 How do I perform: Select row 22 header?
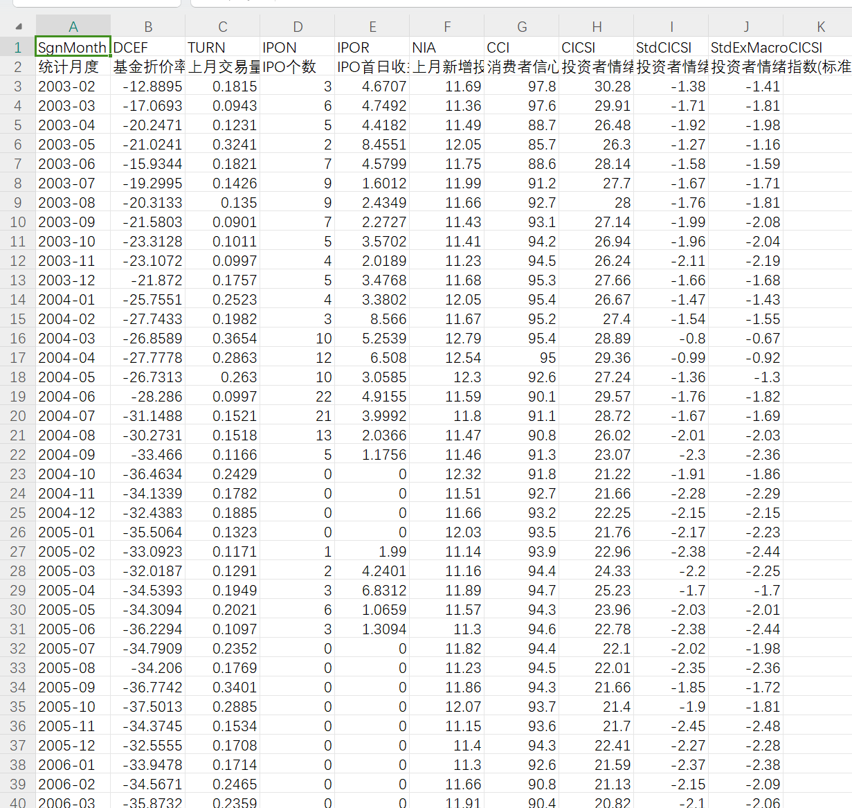(18, 455)
